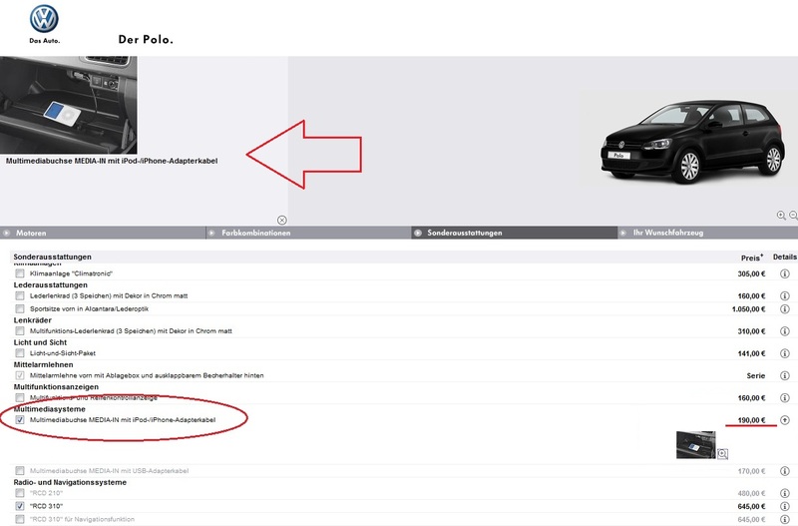Screen dimensions: 798x526
Task: Click the Sonderausstattungen table header text
Action: point(53,257)
